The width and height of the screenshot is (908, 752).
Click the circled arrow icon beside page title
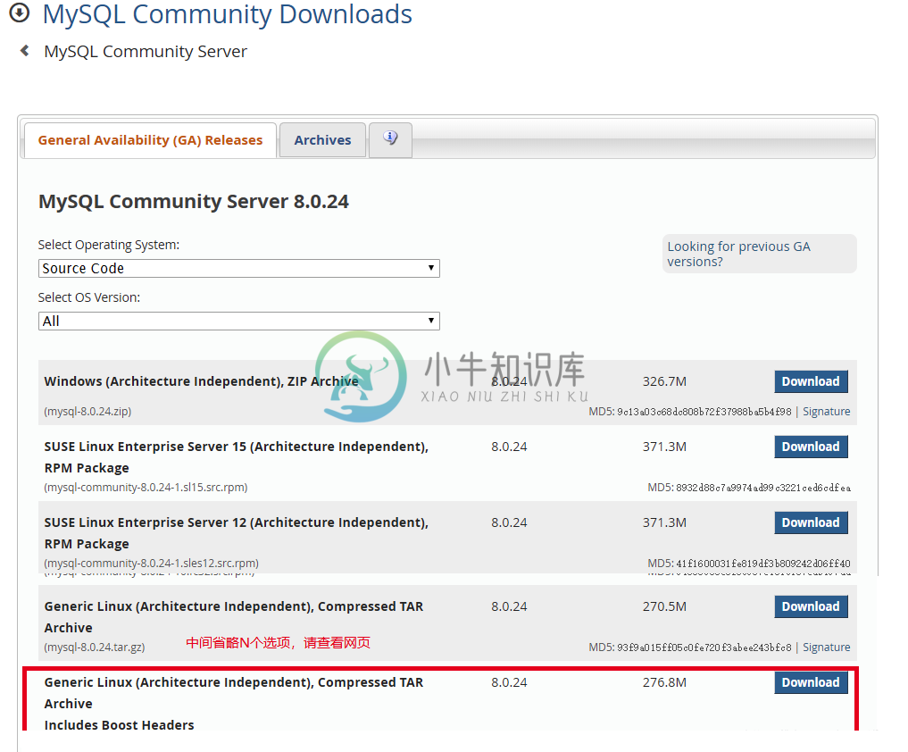click(19, 14)
